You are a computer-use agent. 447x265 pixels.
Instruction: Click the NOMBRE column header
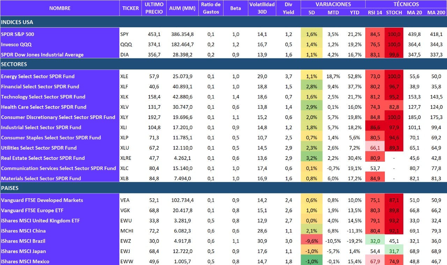(x=59, y=8)
